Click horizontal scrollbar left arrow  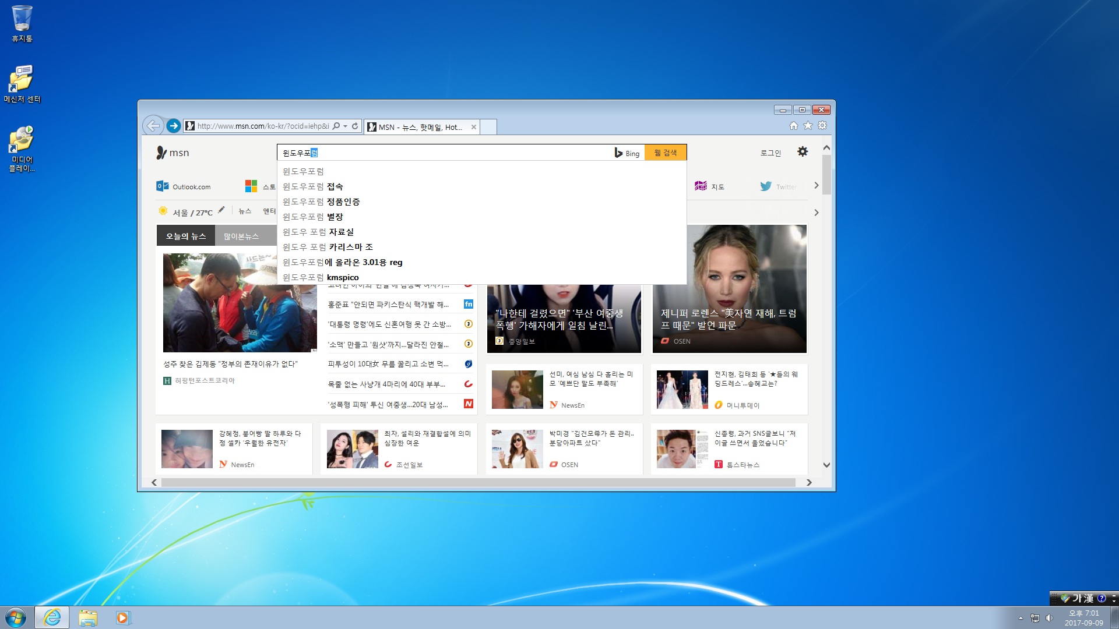pos(154,482)
